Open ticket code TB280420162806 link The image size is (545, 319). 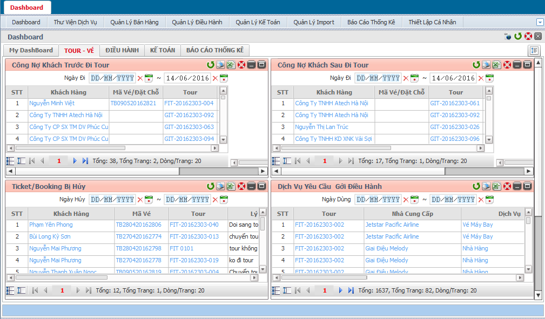point(138,225)
